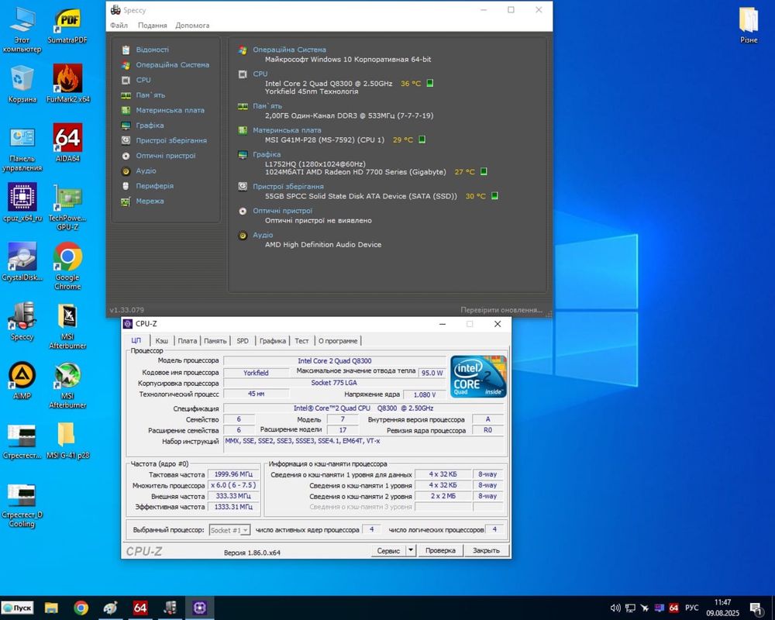Click the Пуск start button
This screenshot has width=775, height=620.
(x=17, y=608)
